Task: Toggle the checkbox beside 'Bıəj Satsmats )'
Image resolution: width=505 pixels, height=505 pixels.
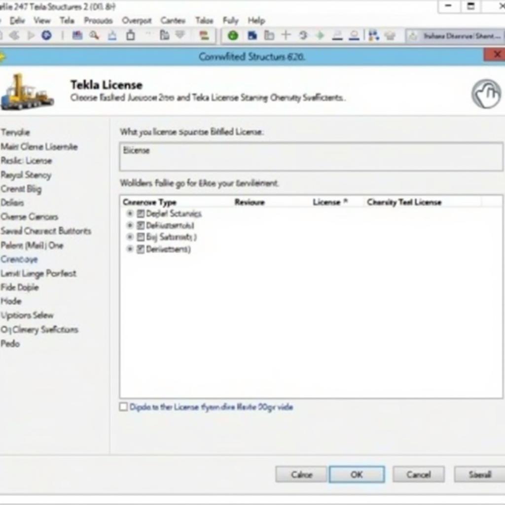Action: (x=141, y=237)
